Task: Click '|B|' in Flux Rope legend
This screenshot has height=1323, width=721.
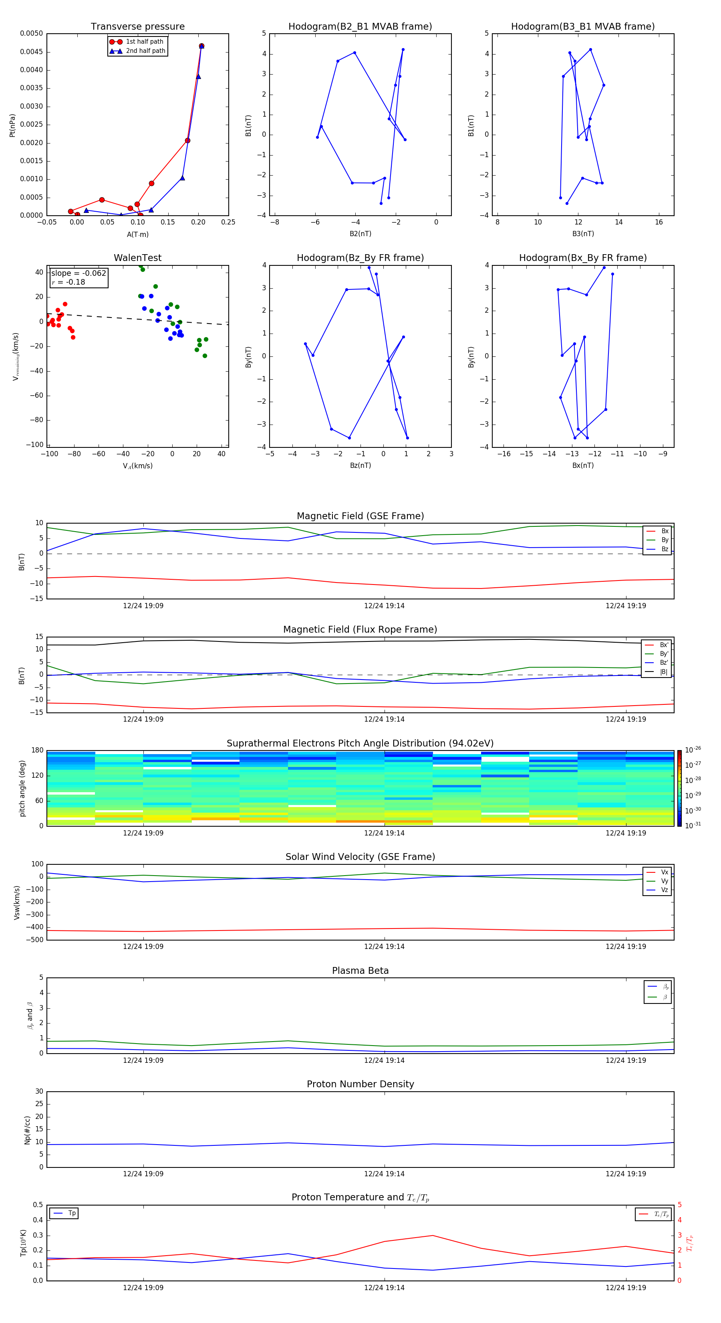Action: (664, 672)
